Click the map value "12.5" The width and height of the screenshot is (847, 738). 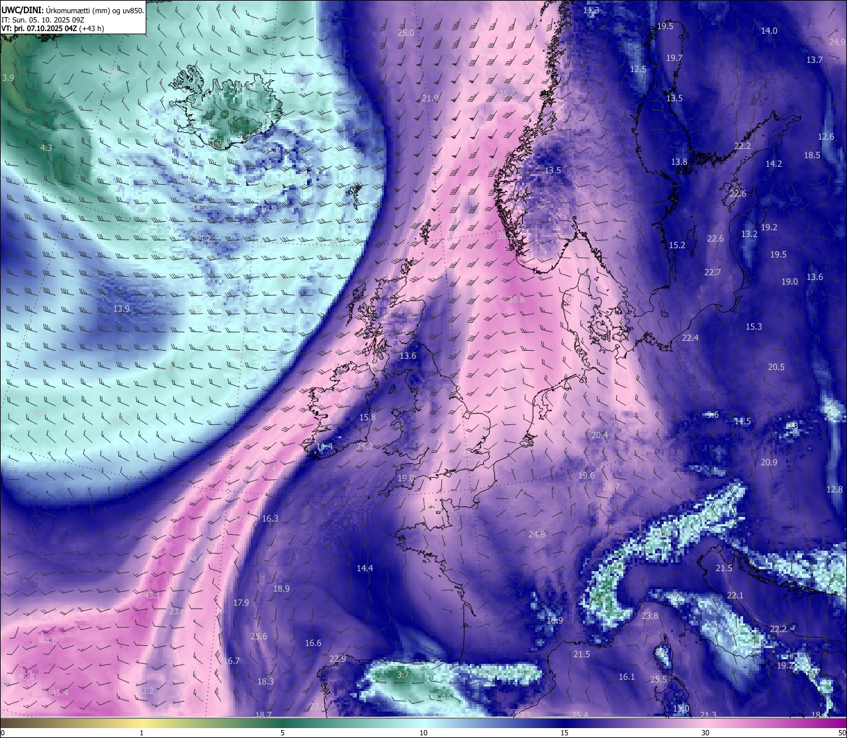click(638, 69)
